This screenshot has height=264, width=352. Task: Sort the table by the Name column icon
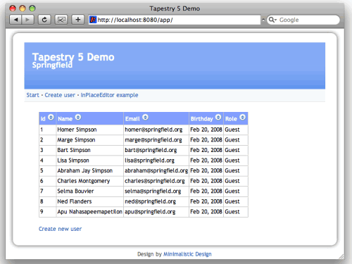pyautogui.click(x=78, y=117)
